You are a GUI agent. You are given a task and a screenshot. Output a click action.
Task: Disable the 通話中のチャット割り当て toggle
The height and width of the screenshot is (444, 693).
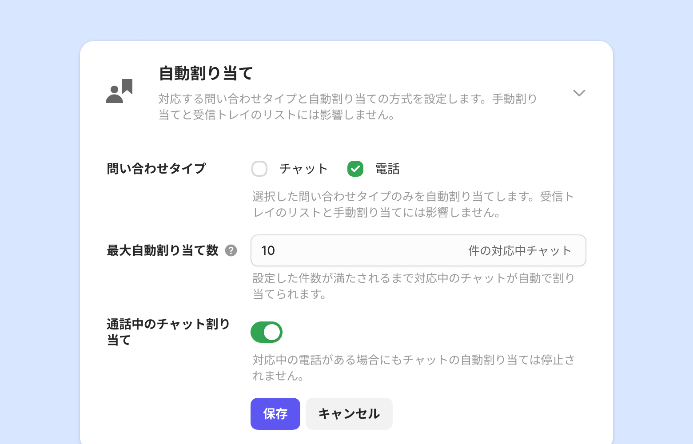pos(267,332)
